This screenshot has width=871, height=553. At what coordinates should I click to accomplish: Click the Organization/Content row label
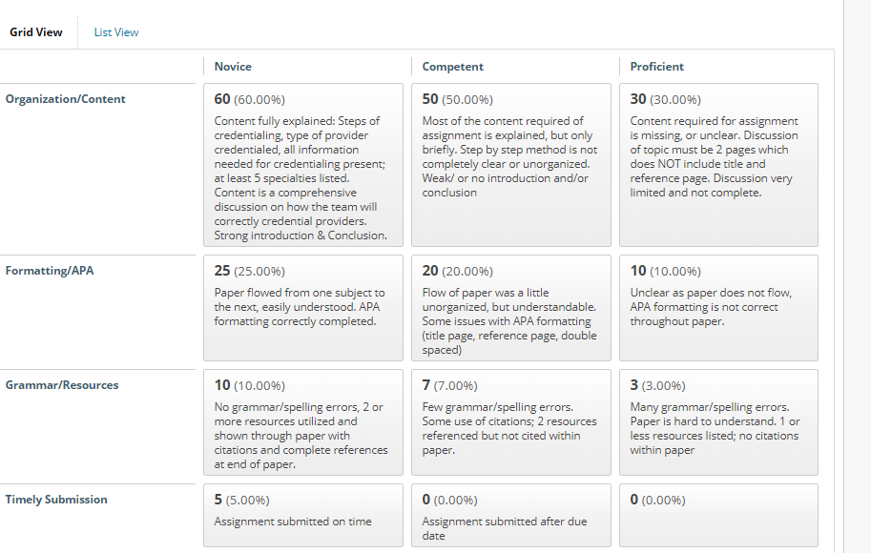coord(66,99)
